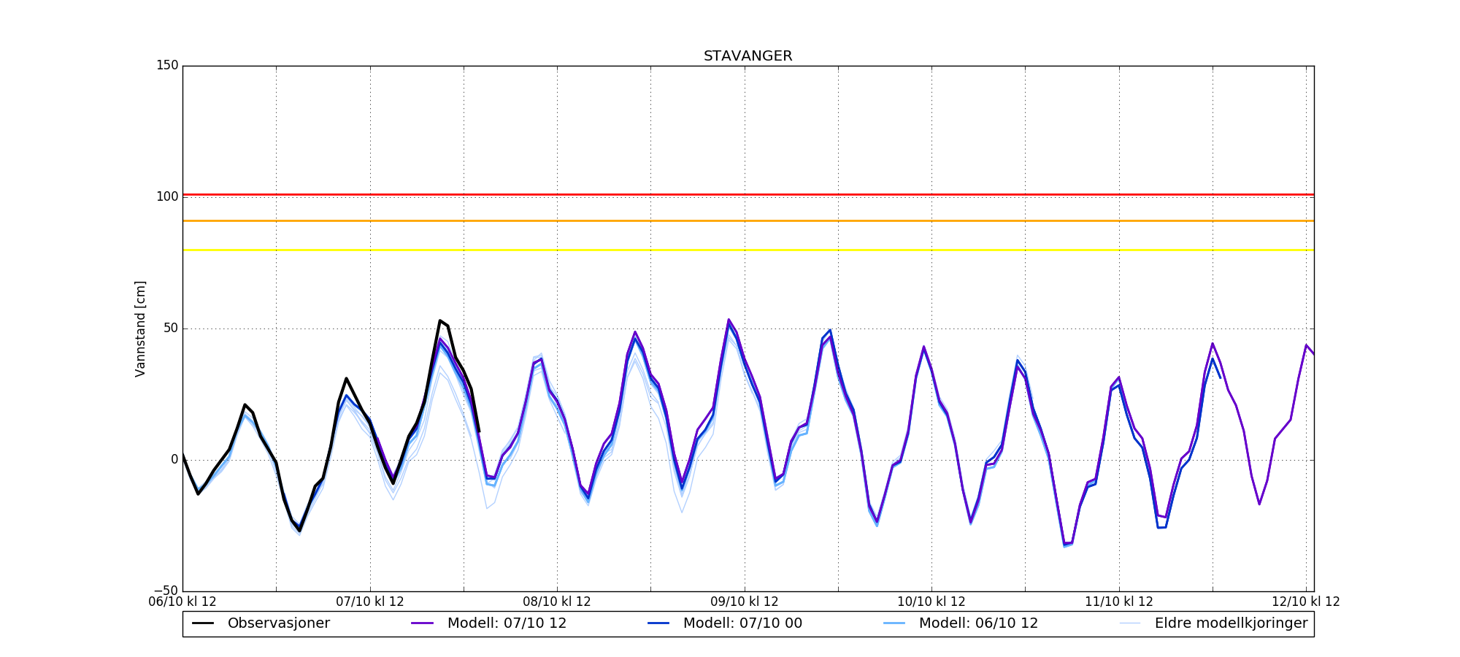Click the y-axis value 50

tap(171, 328)
